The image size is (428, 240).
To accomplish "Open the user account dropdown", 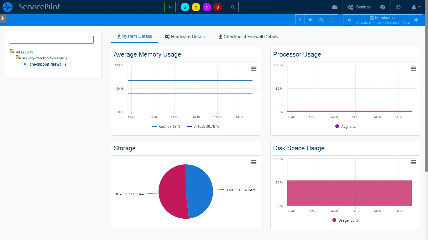I will 415,7.
